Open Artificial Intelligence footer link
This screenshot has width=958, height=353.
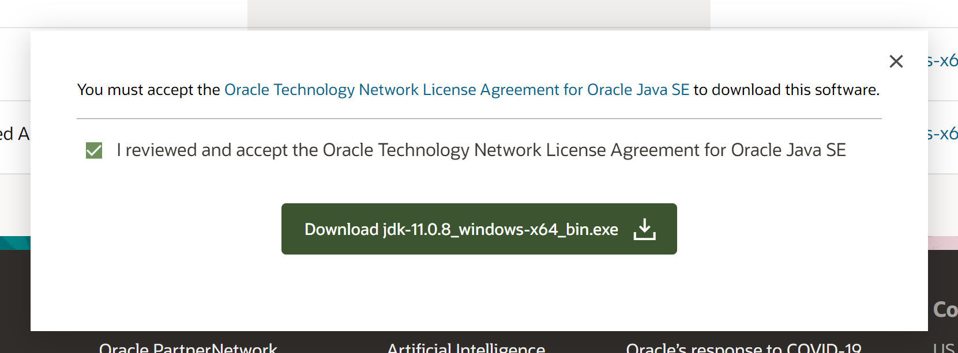tap(466, 348)
